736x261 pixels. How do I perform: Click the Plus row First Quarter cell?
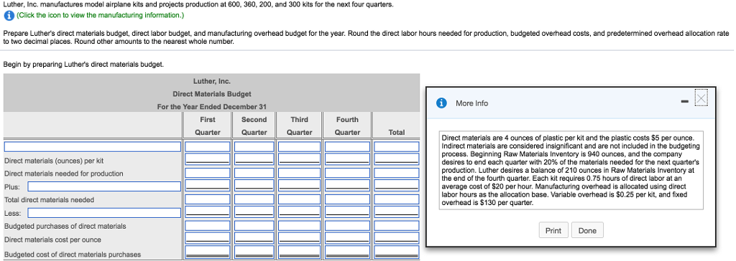click(208, 186)
